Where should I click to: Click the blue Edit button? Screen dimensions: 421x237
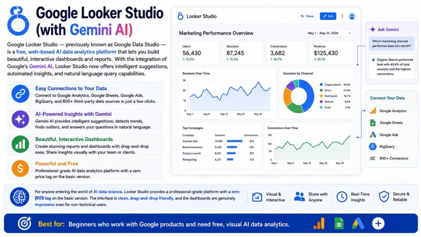[x=328, y=16]
